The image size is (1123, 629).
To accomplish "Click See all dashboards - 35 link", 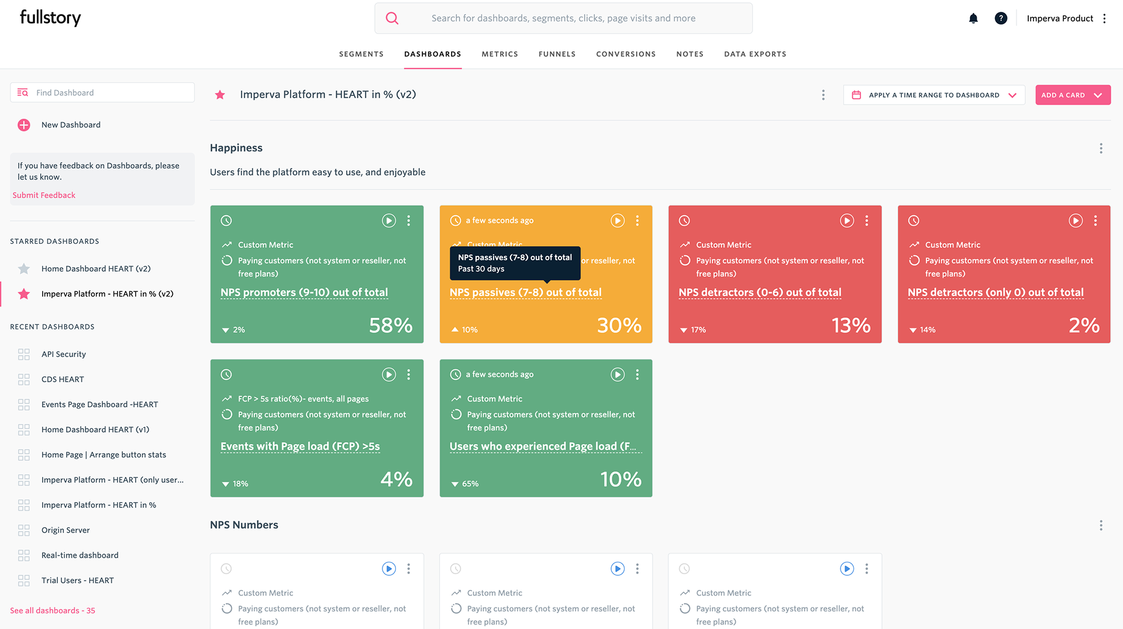I will (x=53, y=610).
